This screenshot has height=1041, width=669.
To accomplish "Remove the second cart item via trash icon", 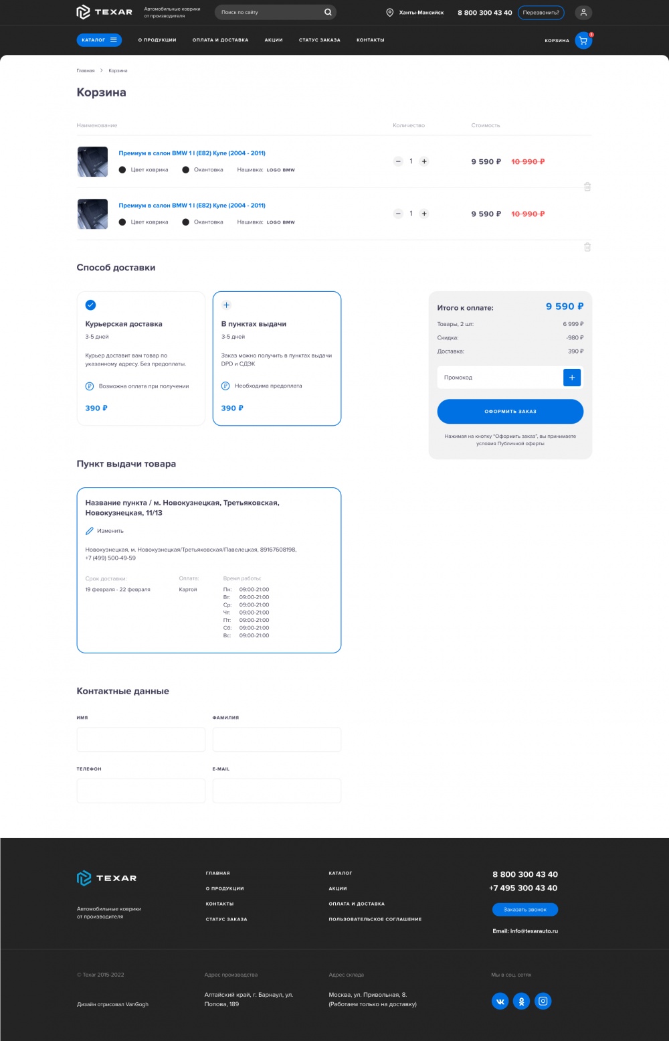I will (x=587, y=247).
